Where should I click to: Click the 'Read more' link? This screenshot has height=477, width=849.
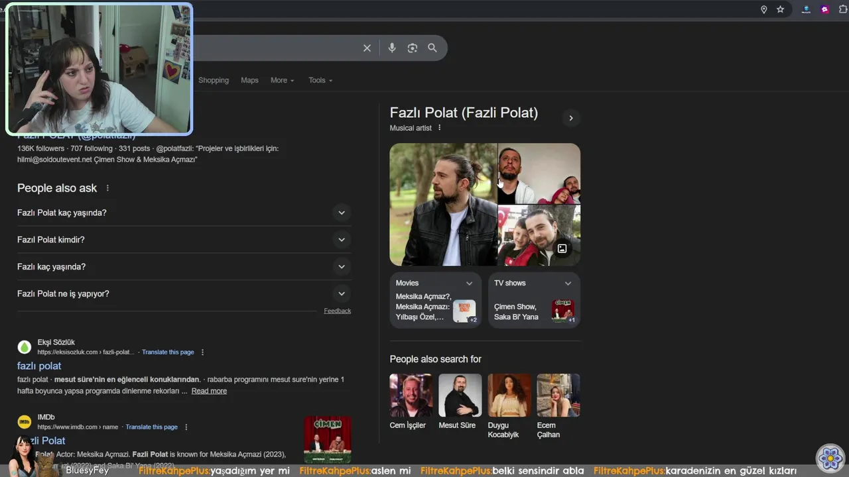[x=209, y=391]
